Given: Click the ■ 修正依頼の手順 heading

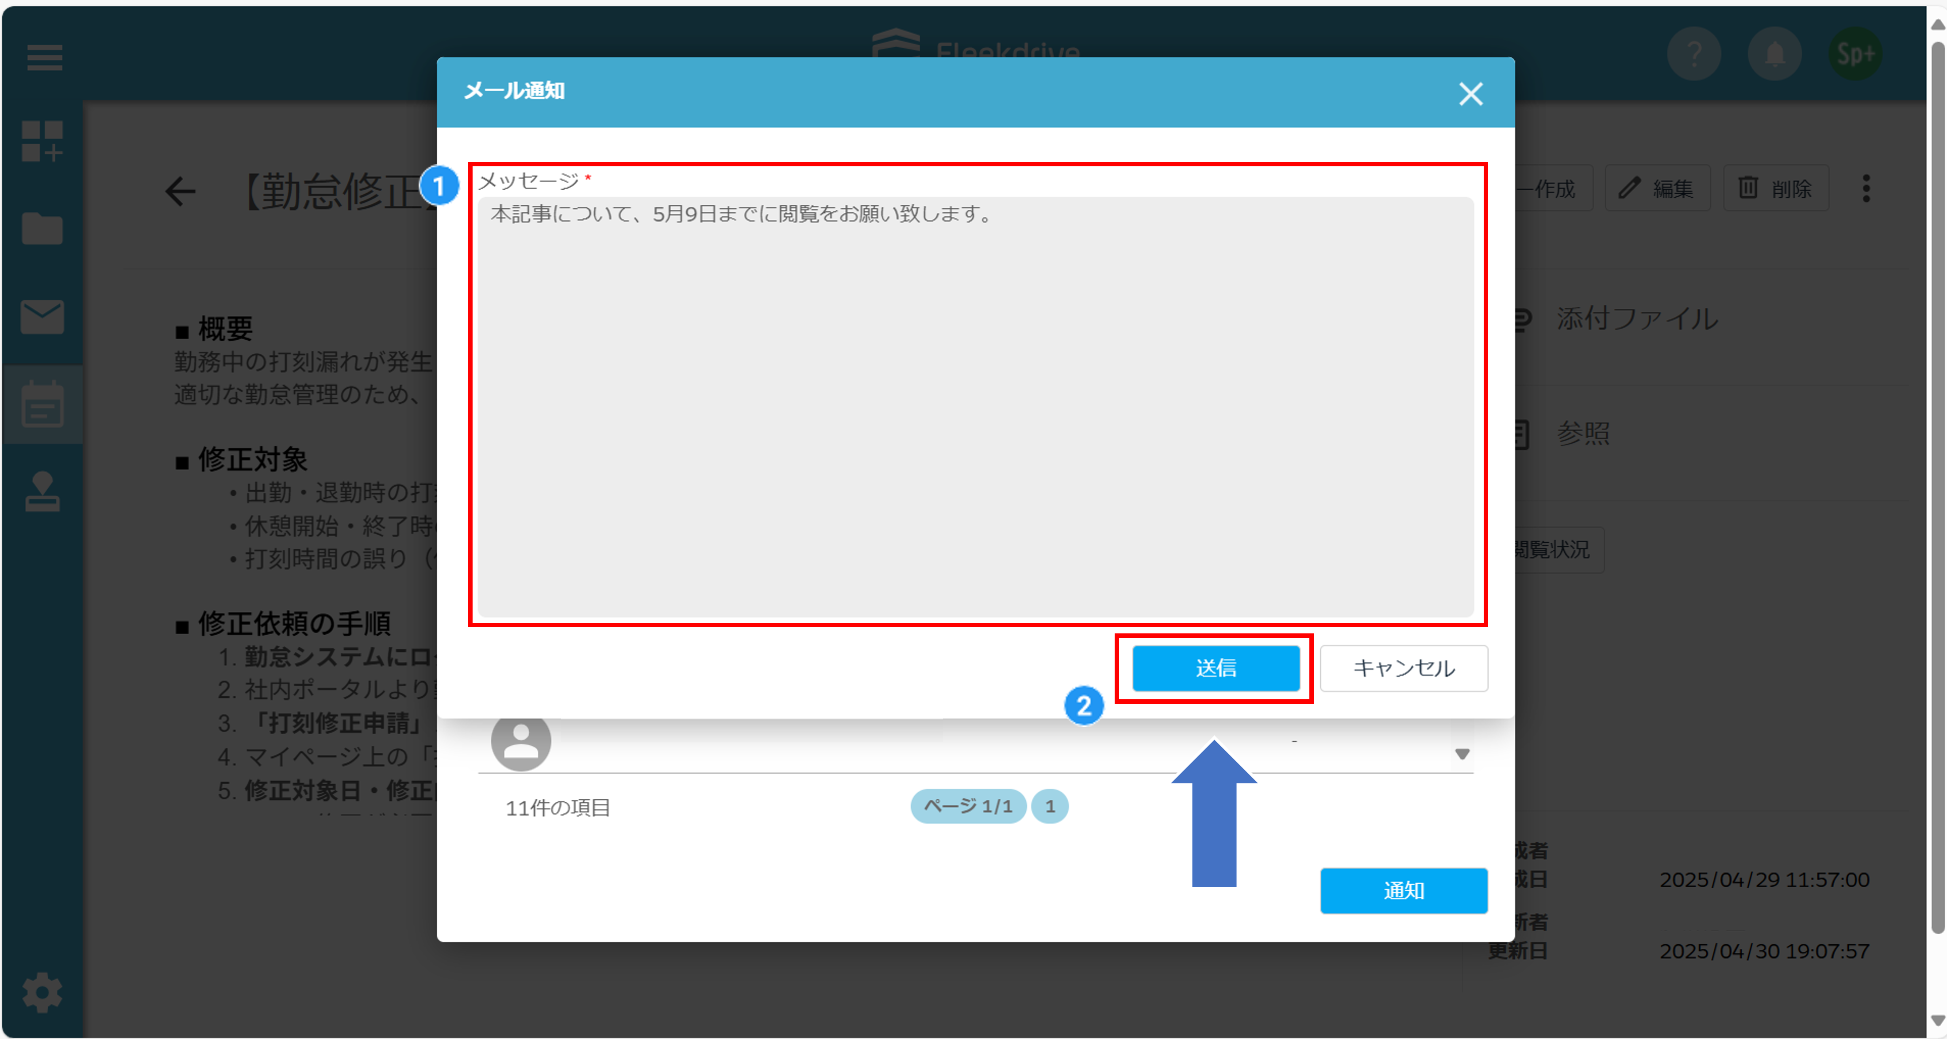Looking at the screenshot, I should (x=283, y=624).
